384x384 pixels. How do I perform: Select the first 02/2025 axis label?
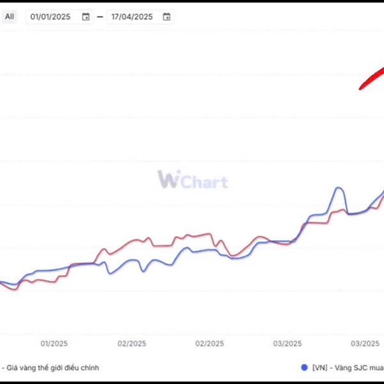point(132,344)
